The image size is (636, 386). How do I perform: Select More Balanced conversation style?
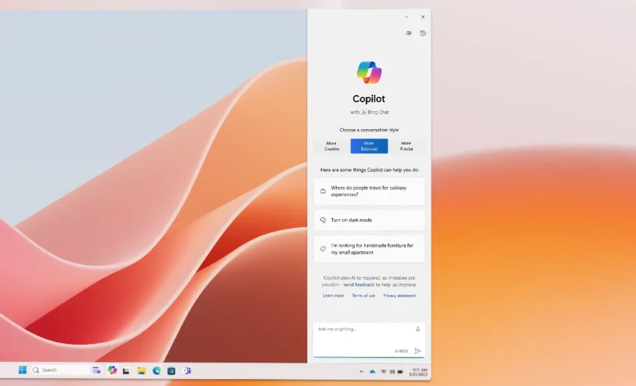[x=369, y=146]
